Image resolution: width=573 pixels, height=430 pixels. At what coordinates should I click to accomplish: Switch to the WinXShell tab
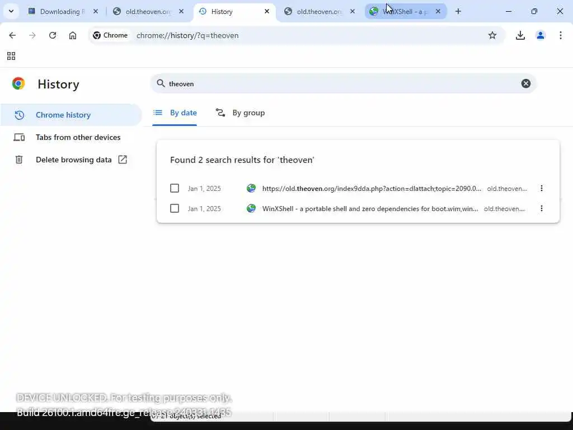(405, 11)
